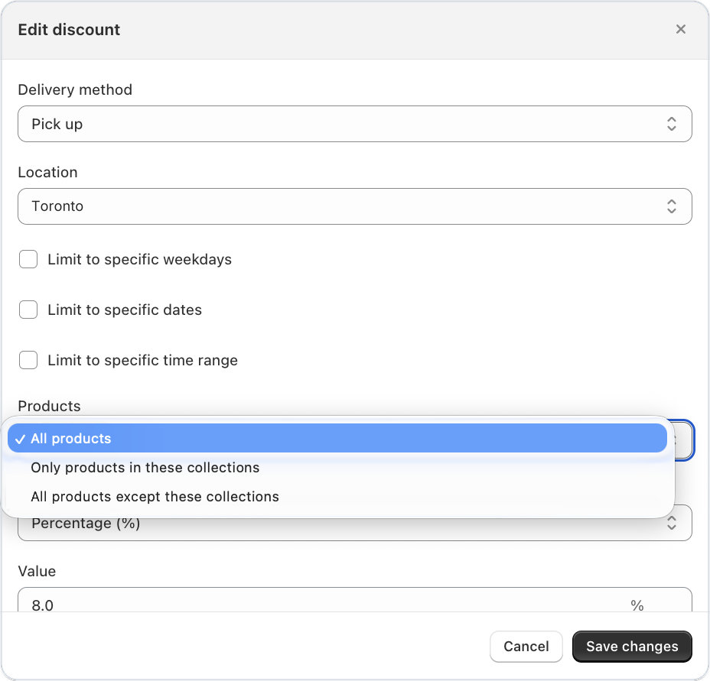Choose All products except these collections

click(x=337, y=496)
